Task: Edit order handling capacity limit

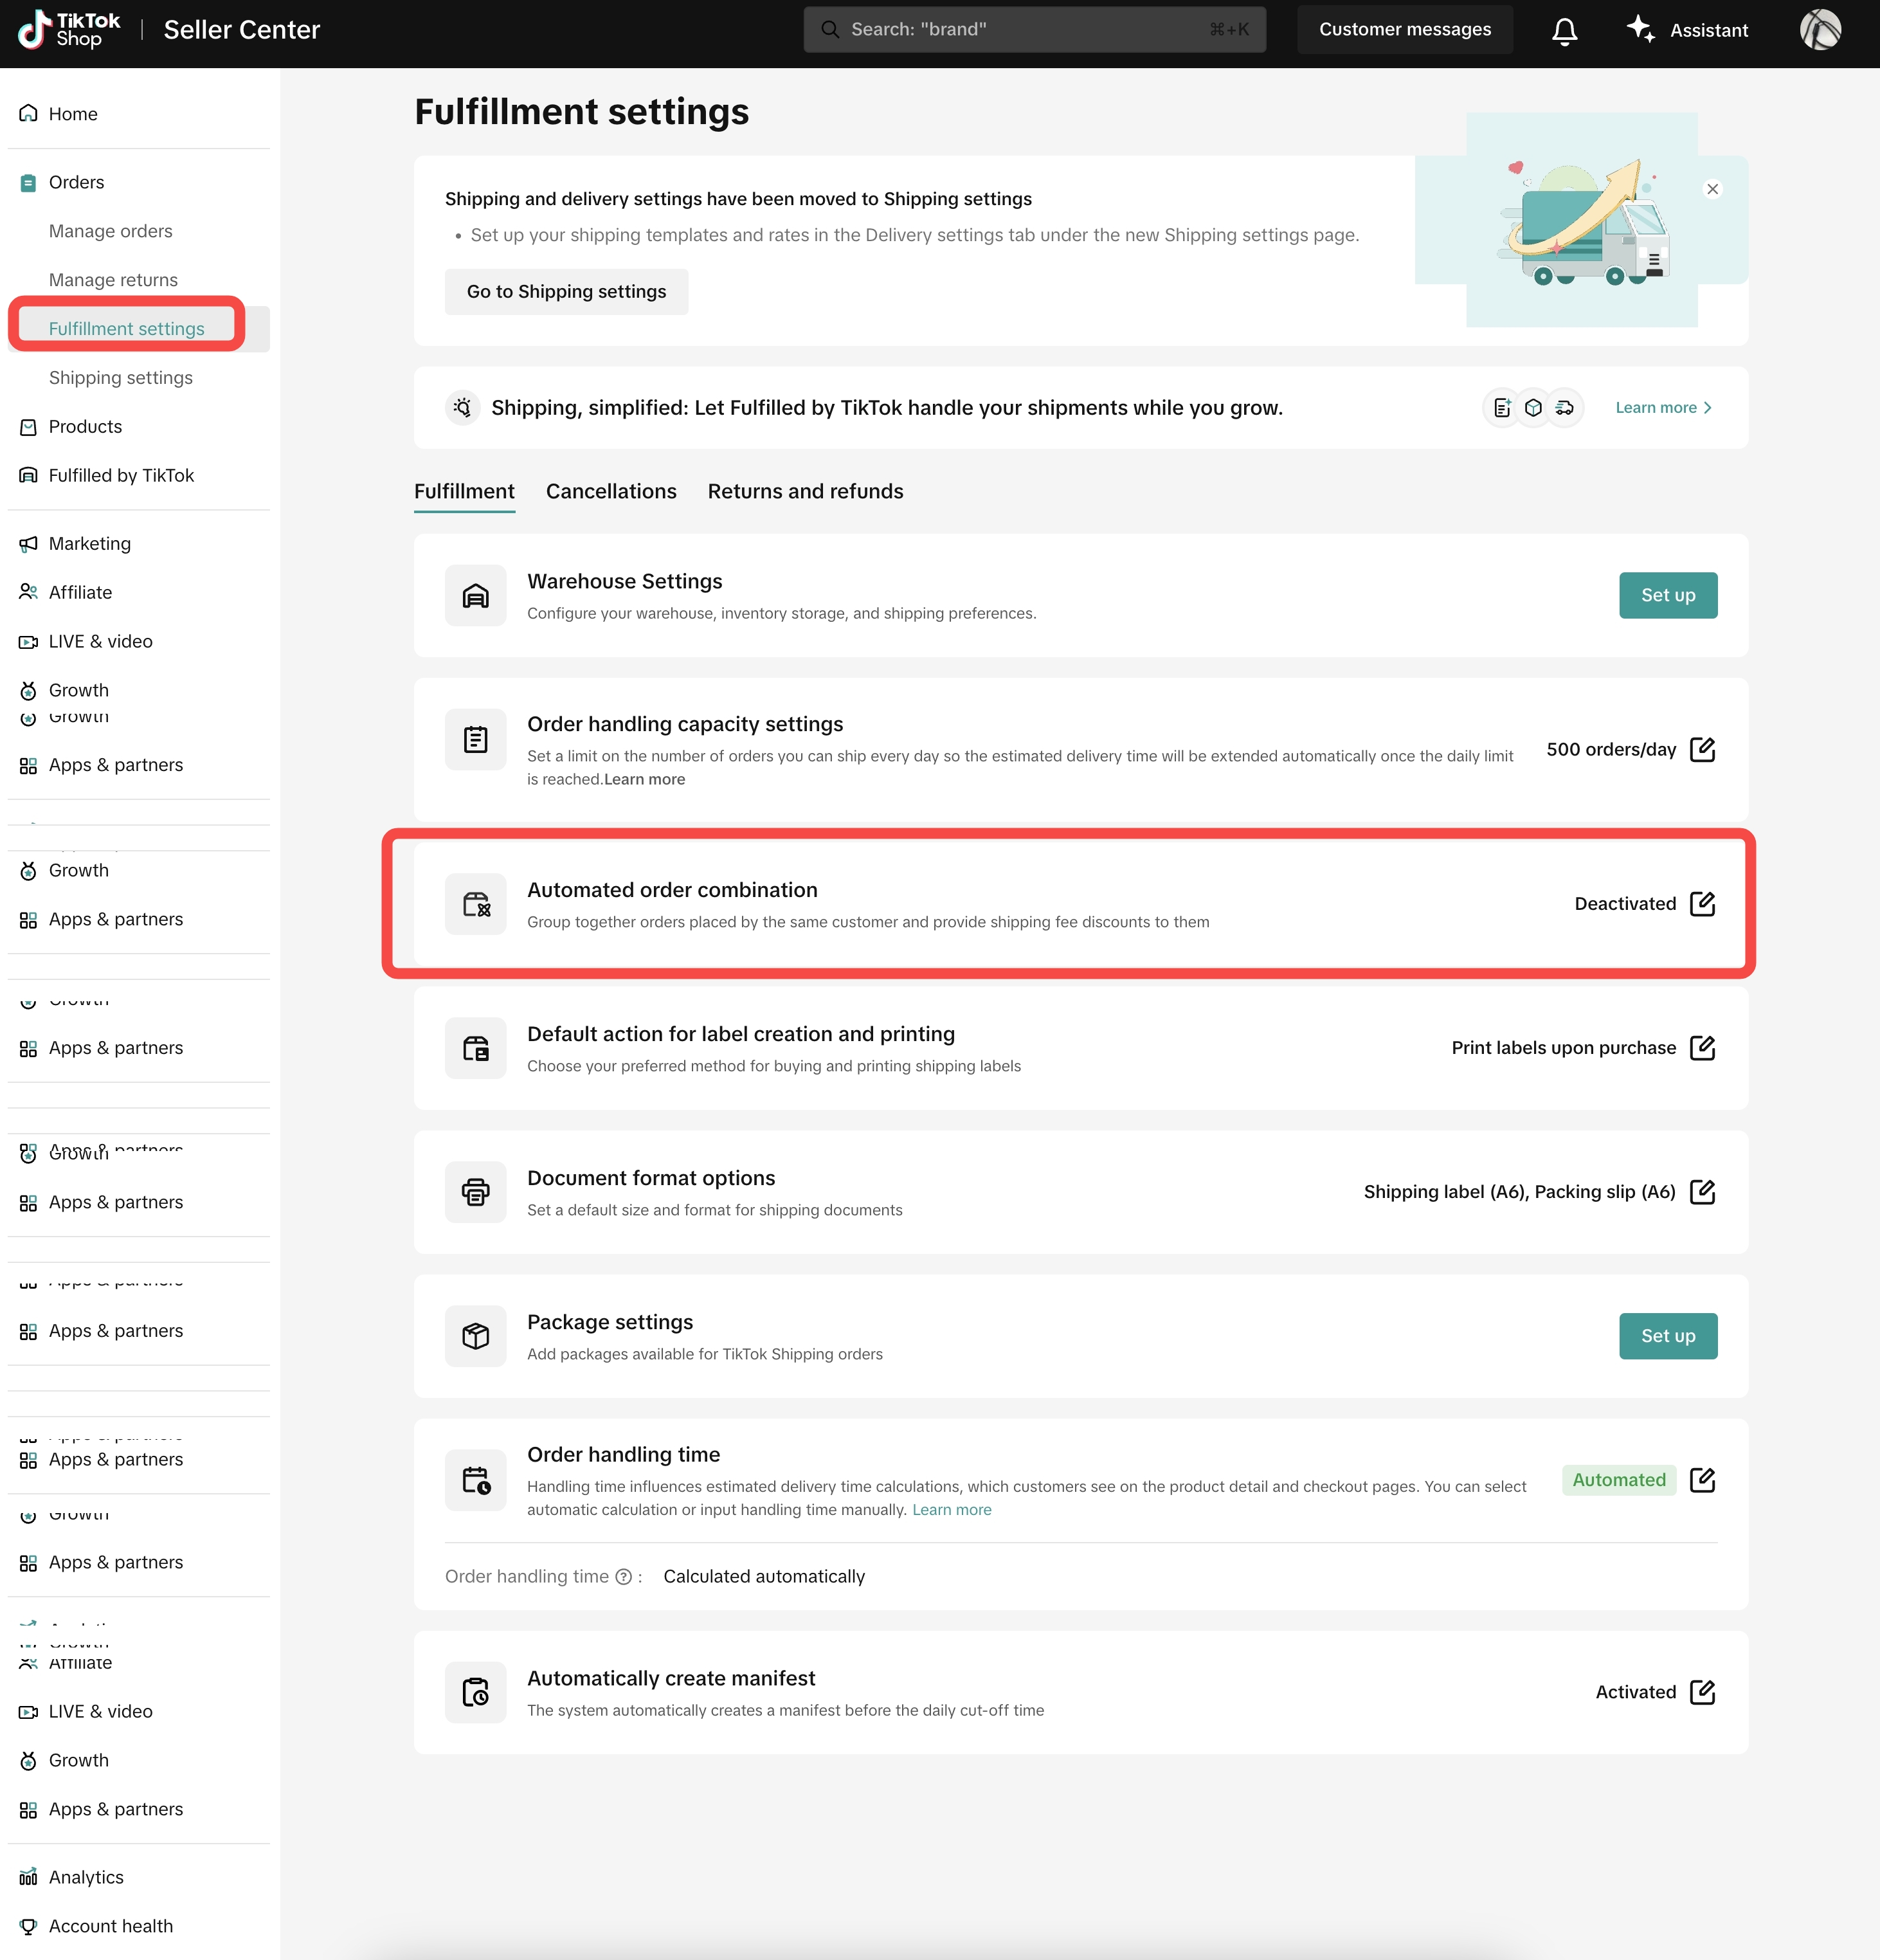Action: pyautogui.click(x=1702, y=750)
